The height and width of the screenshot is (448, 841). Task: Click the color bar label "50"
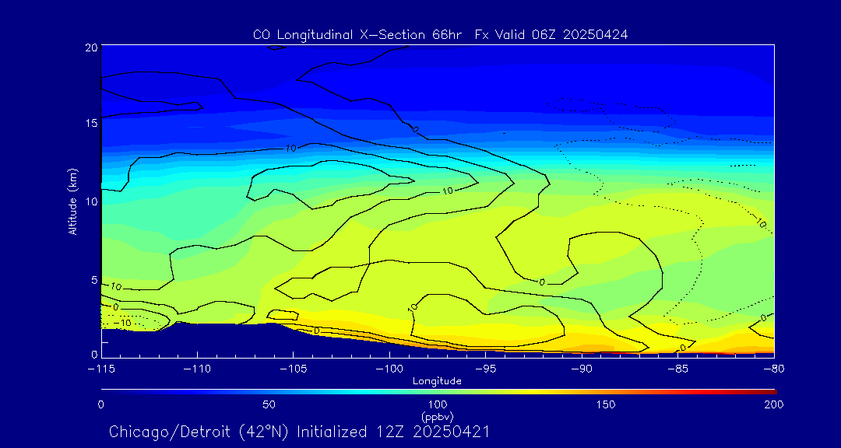tap(269, 404)
